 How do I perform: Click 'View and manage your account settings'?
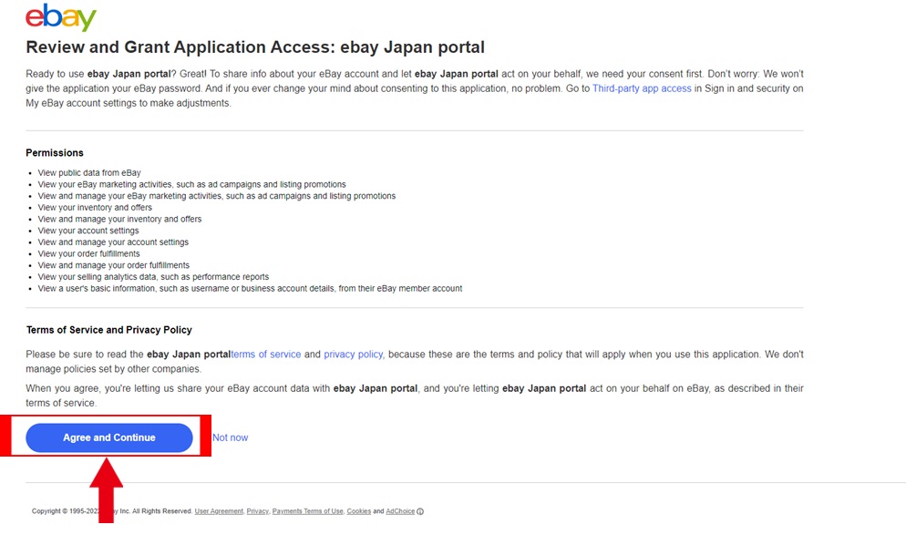(x=113, y=242)
